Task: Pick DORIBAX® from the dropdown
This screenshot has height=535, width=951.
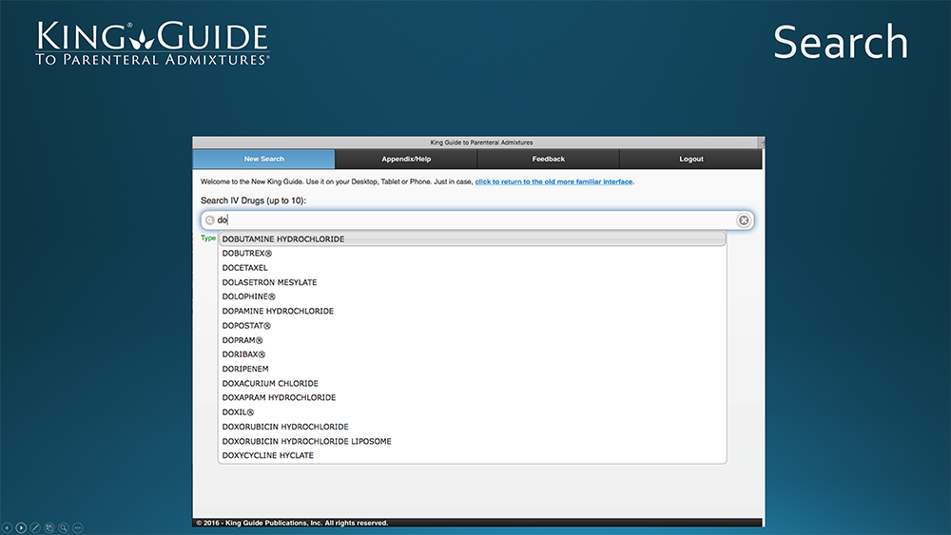Action: click(x=472, y=354)
